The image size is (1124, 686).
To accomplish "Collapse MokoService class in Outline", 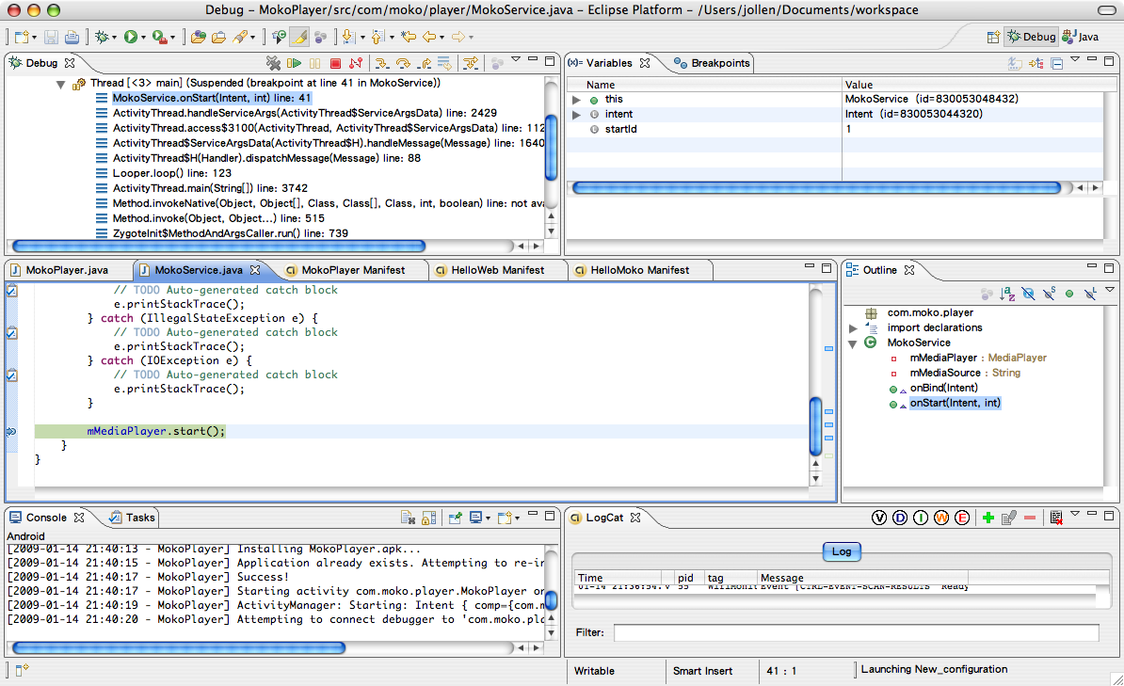I will pos(853,343).
